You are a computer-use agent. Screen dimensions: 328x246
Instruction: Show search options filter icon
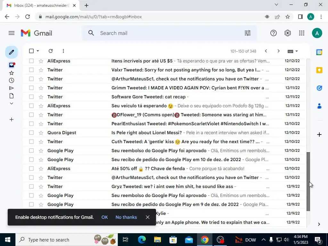pyautogui.click(x=248, y=33)
